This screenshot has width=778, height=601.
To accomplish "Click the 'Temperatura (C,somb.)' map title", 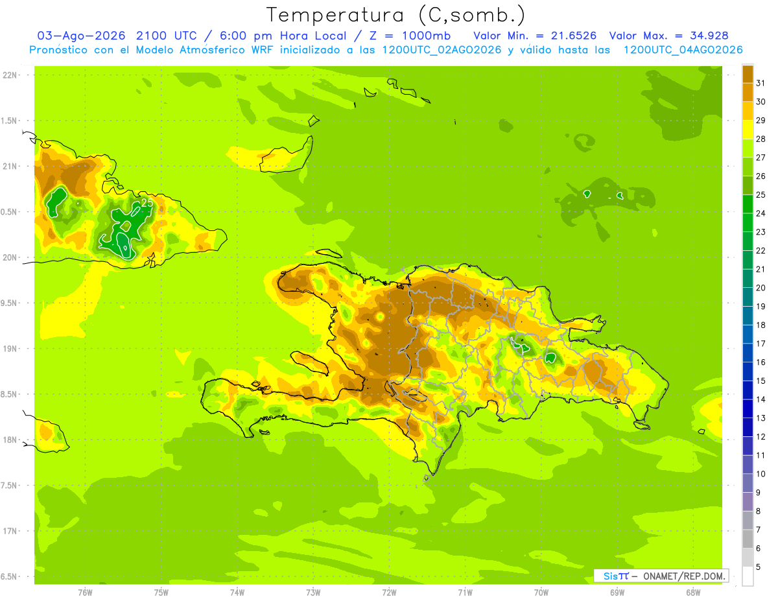I will [x=396, y=14].
